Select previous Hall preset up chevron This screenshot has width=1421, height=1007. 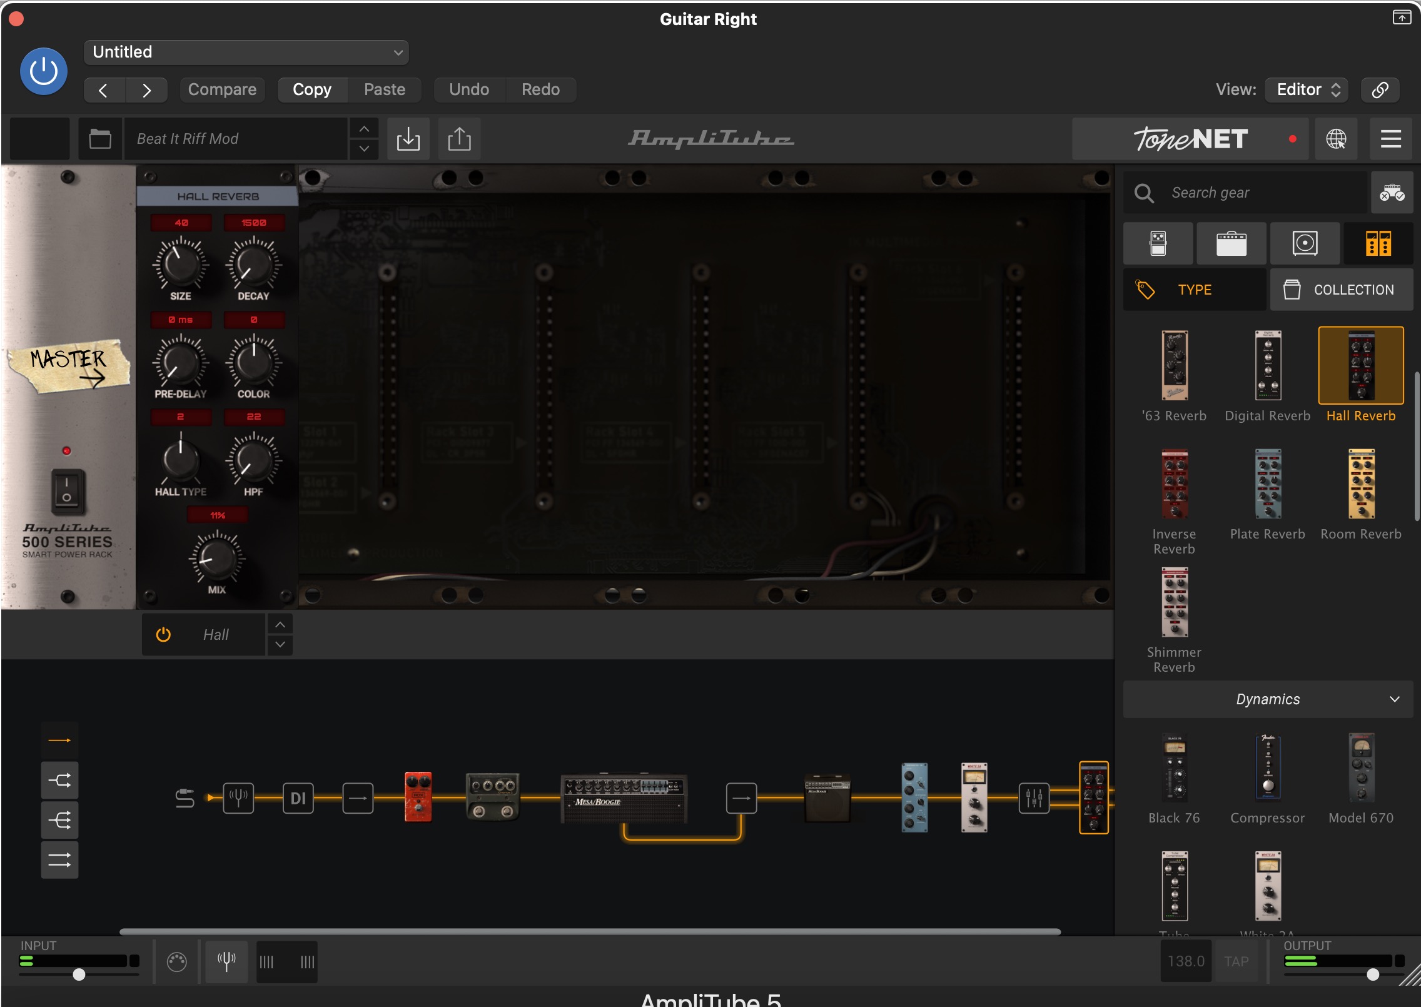tap(280, 624)
